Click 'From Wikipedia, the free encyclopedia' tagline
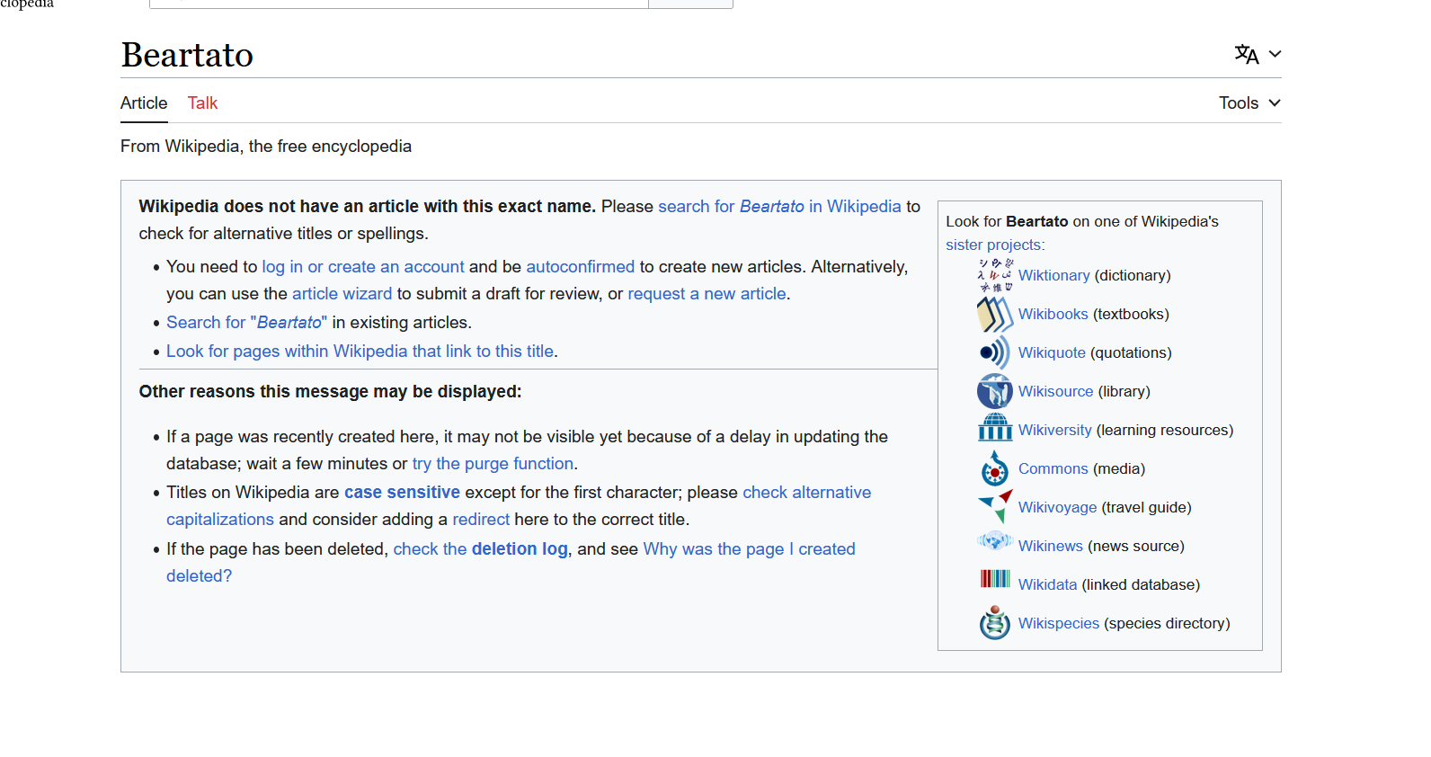The height and width of the screenshot is (757, 1431). point(266,146)
